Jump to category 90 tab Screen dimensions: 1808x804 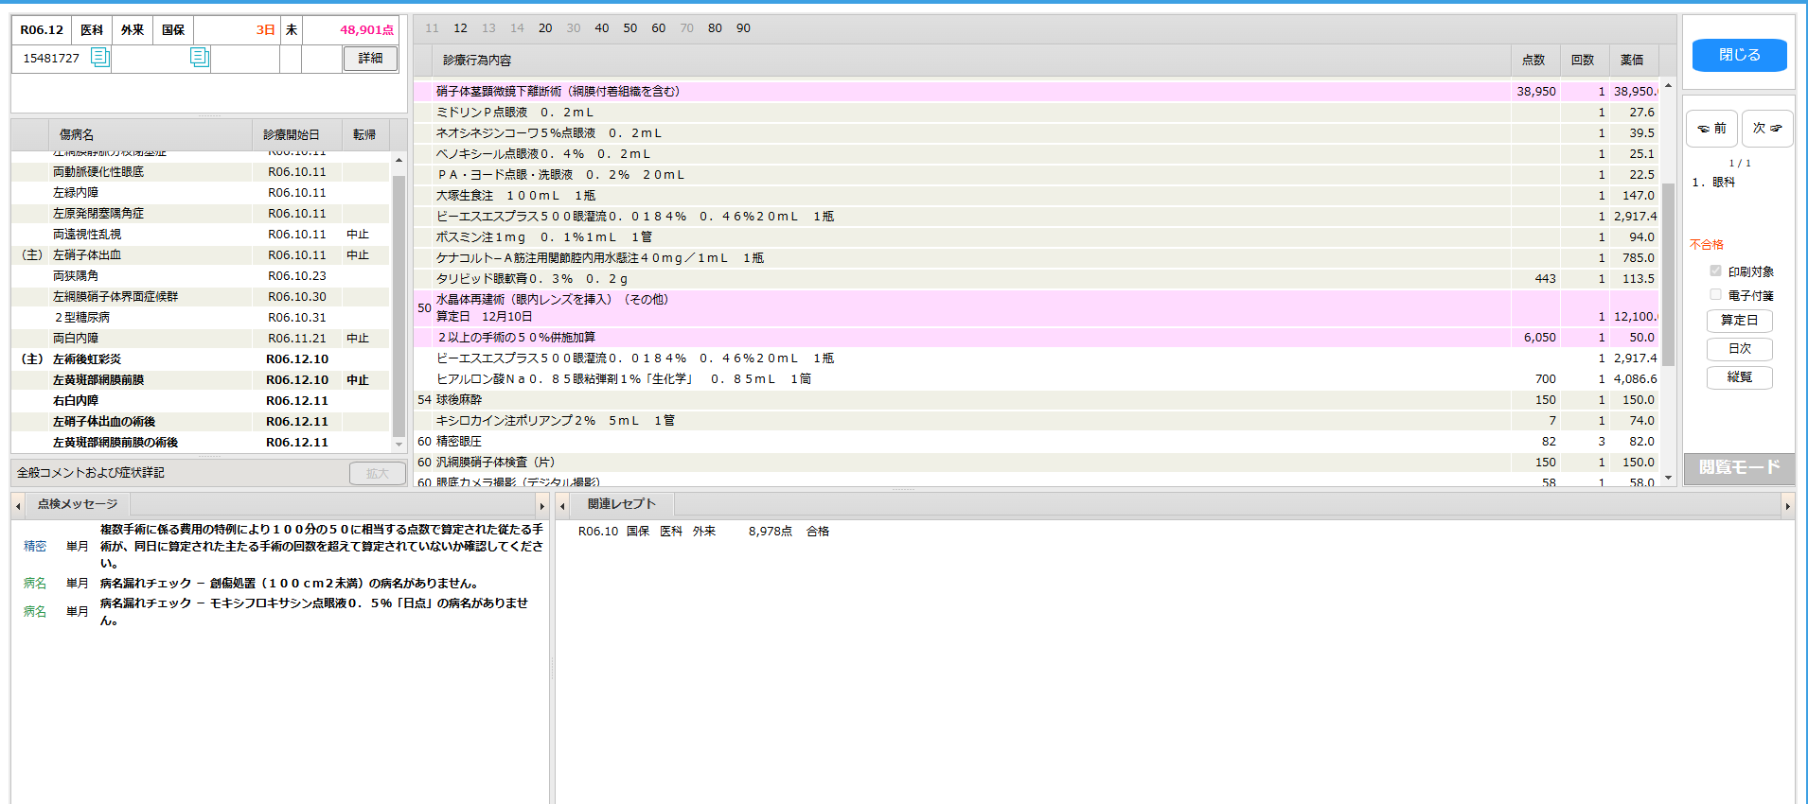coord(743,28)
